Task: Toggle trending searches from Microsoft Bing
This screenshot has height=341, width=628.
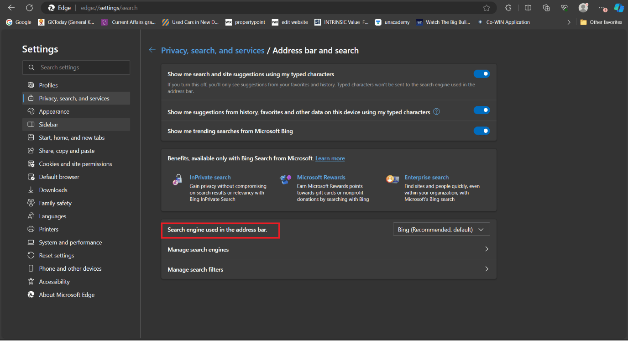Action: click(481, 131)
